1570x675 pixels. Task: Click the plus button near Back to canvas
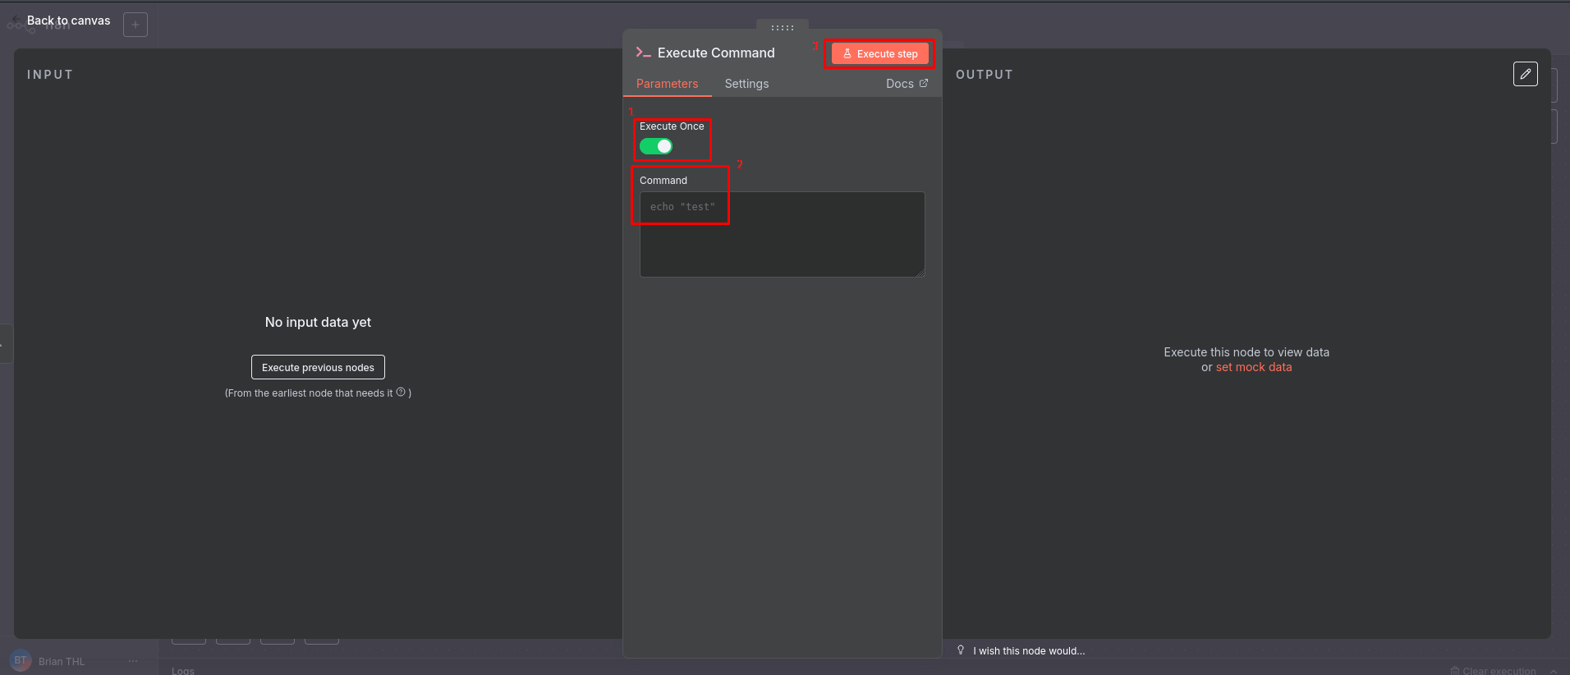(135, 25)
